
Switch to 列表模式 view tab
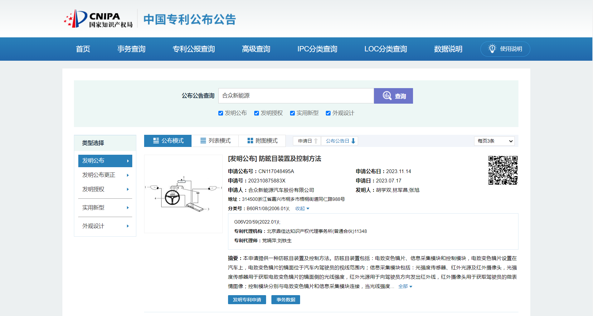pyautogui.click(x=215, y=141)
